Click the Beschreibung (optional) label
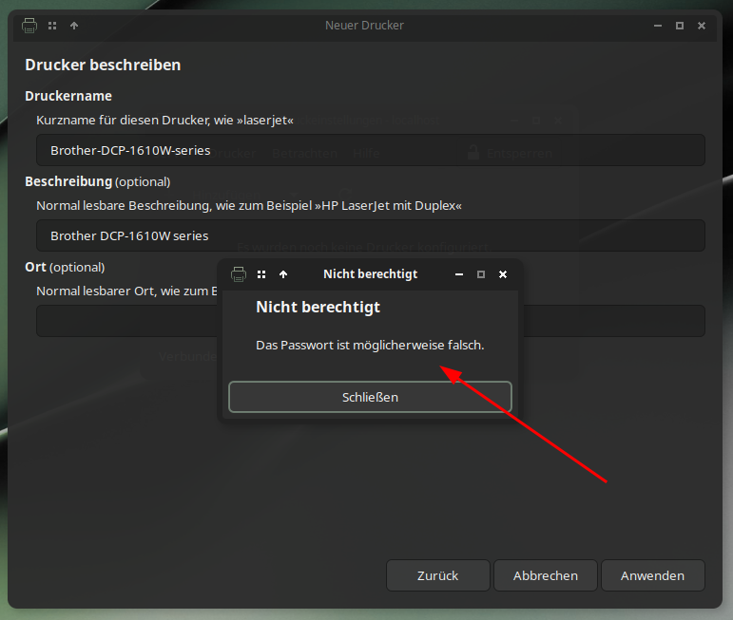The image size is (733, 620). [97, 181]
